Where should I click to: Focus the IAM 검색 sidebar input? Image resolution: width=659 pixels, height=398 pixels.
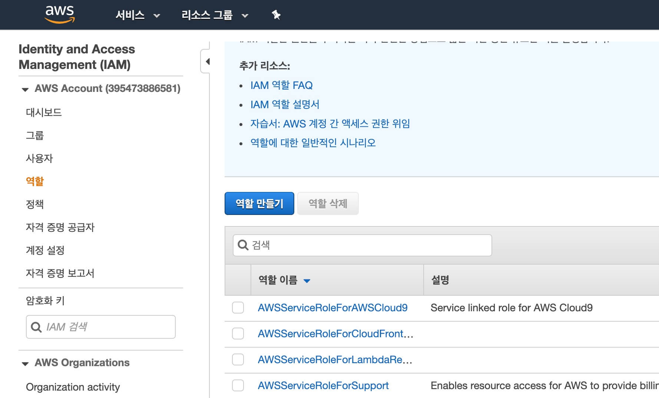point(101,327)
